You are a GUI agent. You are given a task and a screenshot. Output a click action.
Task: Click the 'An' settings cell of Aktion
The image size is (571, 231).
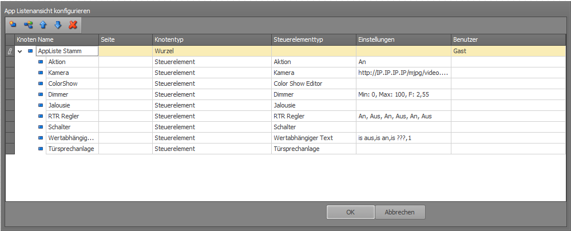(403, 62)
